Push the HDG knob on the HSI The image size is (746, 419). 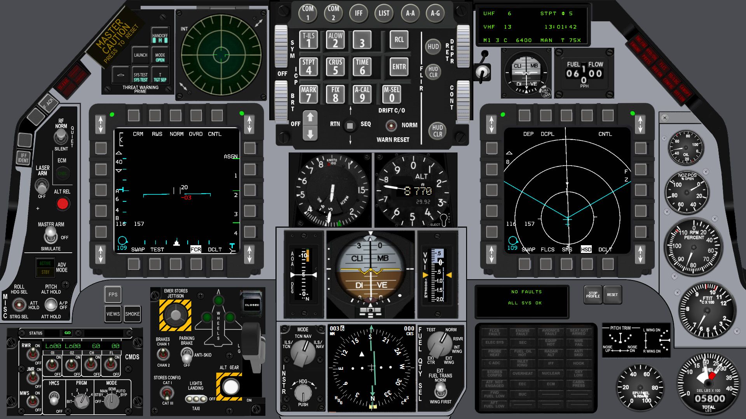click(303, 393)
